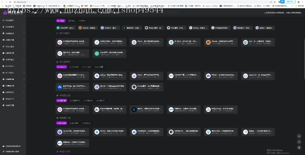
Task: Open the AIDog chip in the hot row
Action: click(x=198, y=28)
